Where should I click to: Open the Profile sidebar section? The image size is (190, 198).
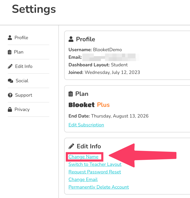tap(21, 38)
